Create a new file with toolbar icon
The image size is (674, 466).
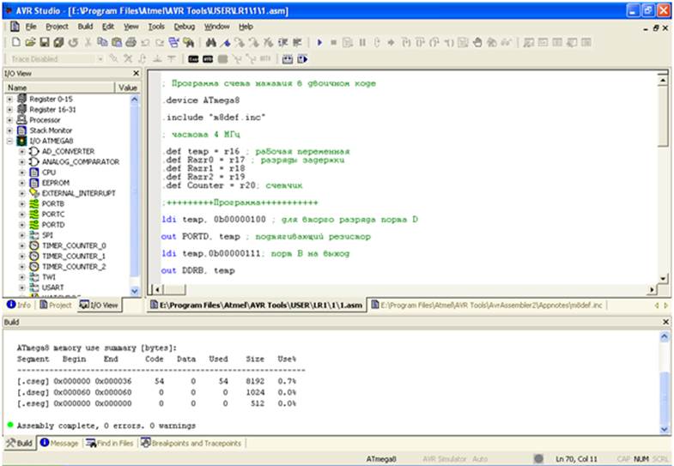[x=16, y=42]
